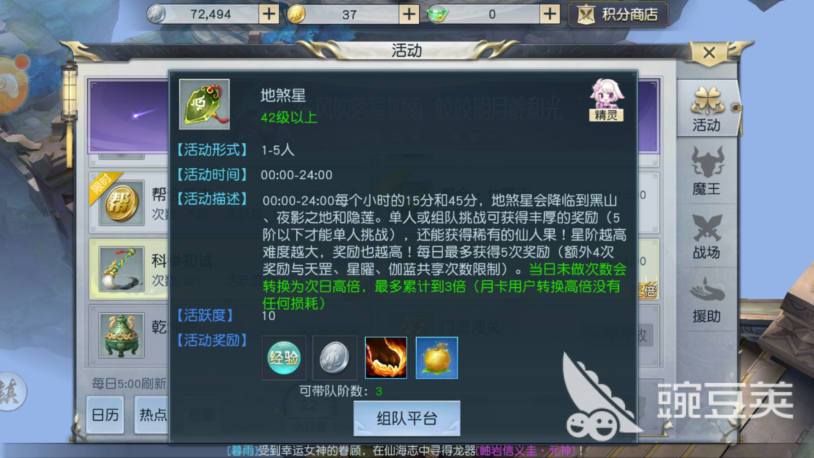The height and width of the screenshot is (458, 814).
Task: Add silver currency with plus button
Action: pos(269,14)
